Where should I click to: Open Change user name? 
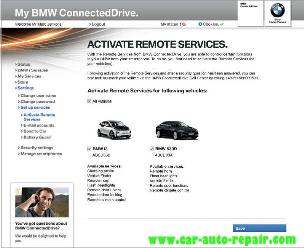[x=37, y=95]
